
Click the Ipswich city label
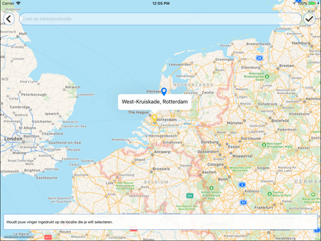click(x=52, y=114)
